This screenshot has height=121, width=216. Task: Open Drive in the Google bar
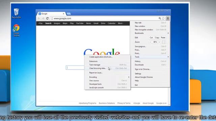[103, 23]
